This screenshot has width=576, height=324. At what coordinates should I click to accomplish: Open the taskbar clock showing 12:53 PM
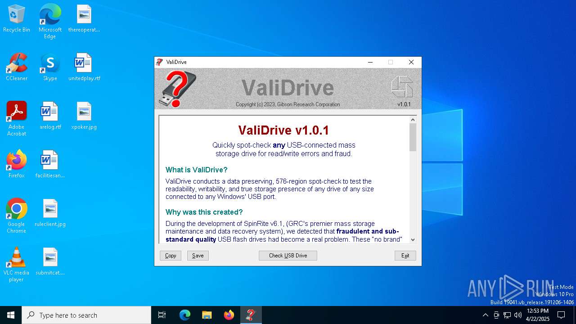(537, 315)
